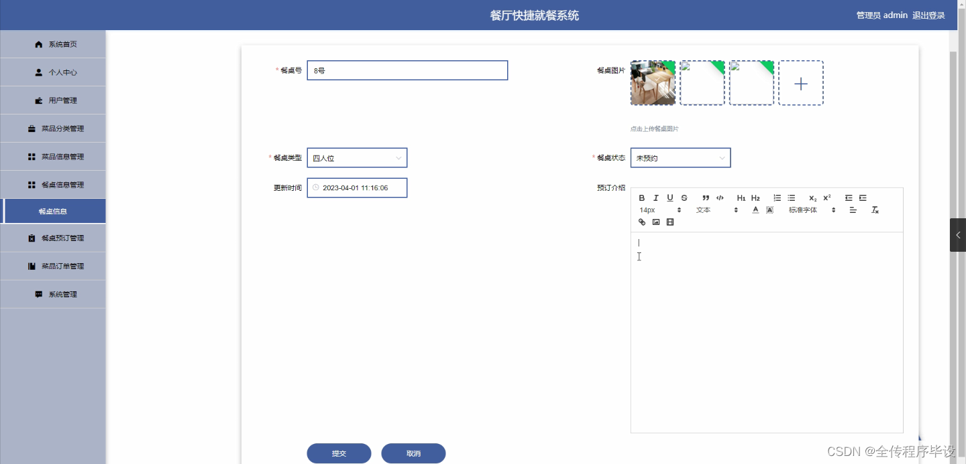The width and height of the screenshot is (966, 464).
Task: Insert a video in the editor
Action: pyautogui.click(x=670, y=222)
